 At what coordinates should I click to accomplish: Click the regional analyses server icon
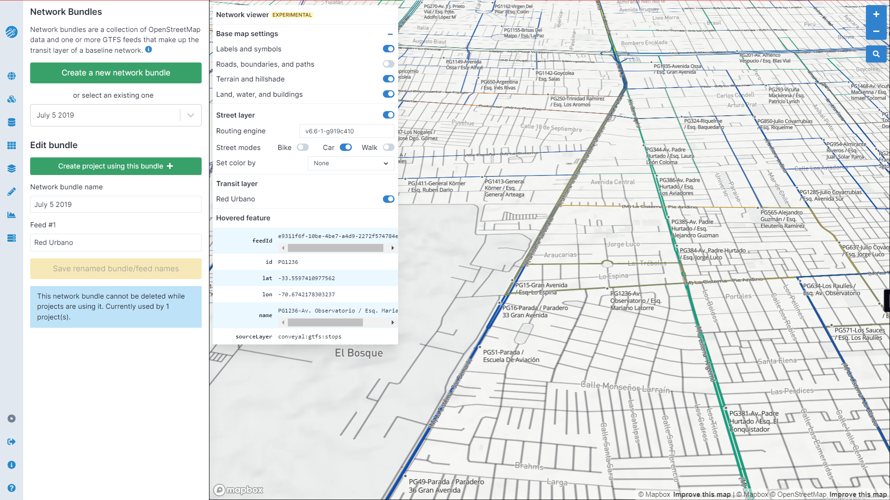[x=12, y=238]
